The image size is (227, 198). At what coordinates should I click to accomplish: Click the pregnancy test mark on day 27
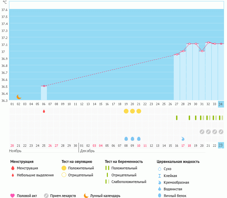click(x=177, y=118)
